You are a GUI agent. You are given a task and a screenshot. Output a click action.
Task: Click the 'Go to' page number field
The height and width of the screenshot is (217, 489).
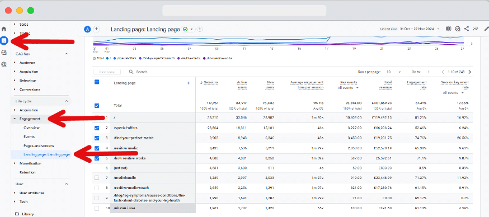pos(429,72)
